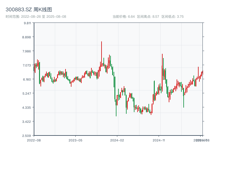
Task: Select the 5.247 price tick label
Action: (28, 94)
